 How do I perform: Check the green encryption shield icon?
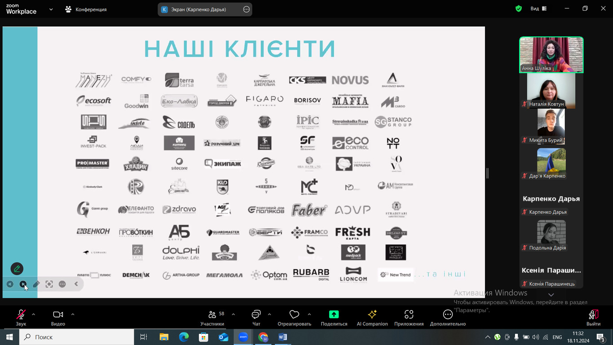(519, 9)
